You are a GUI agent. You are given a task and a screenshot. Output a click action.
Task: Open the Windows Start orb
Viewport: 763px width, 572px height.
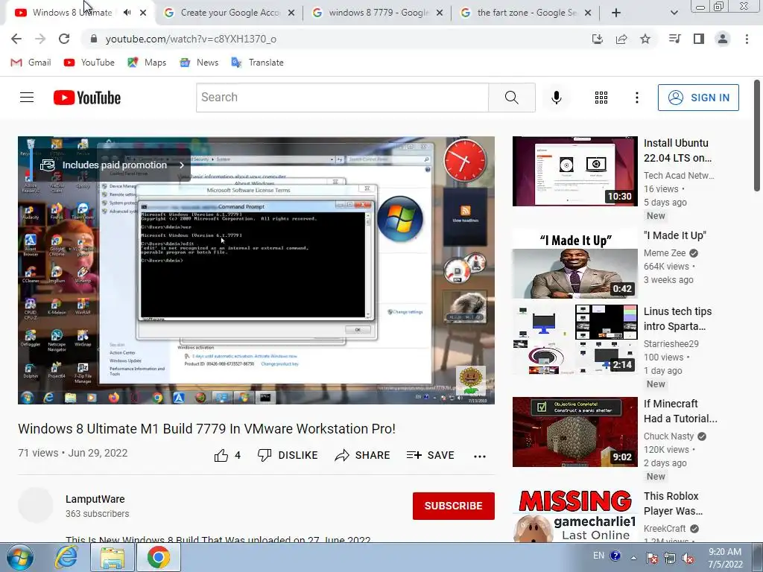tap(20, 557)
